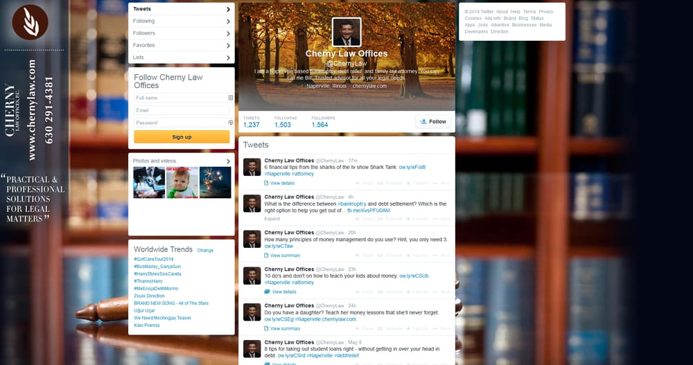The height and width of the screenshot is (365, 693).
Task: Click the More dots on the 17m tweet
Action: pos(435,183)
